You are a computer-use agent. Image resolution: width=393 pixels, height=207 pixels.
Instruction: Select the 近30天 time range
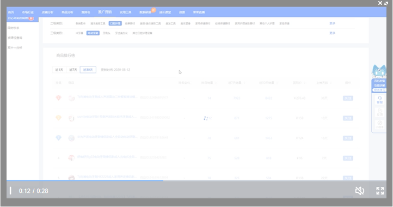[x=88, y=70]
